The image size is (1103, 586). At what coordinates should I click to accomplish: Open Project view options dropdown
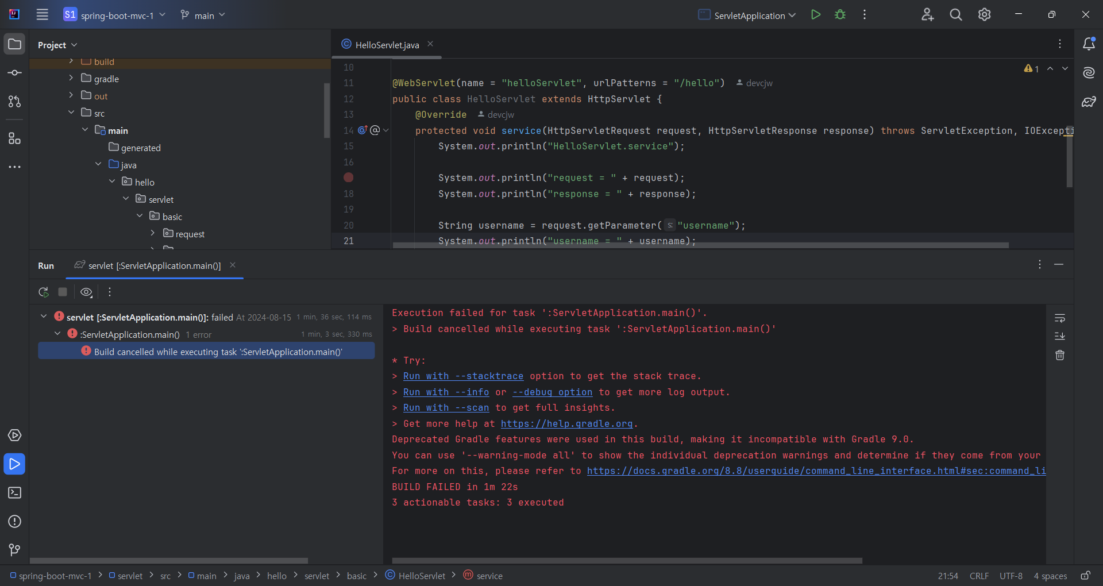coord(57,45)
